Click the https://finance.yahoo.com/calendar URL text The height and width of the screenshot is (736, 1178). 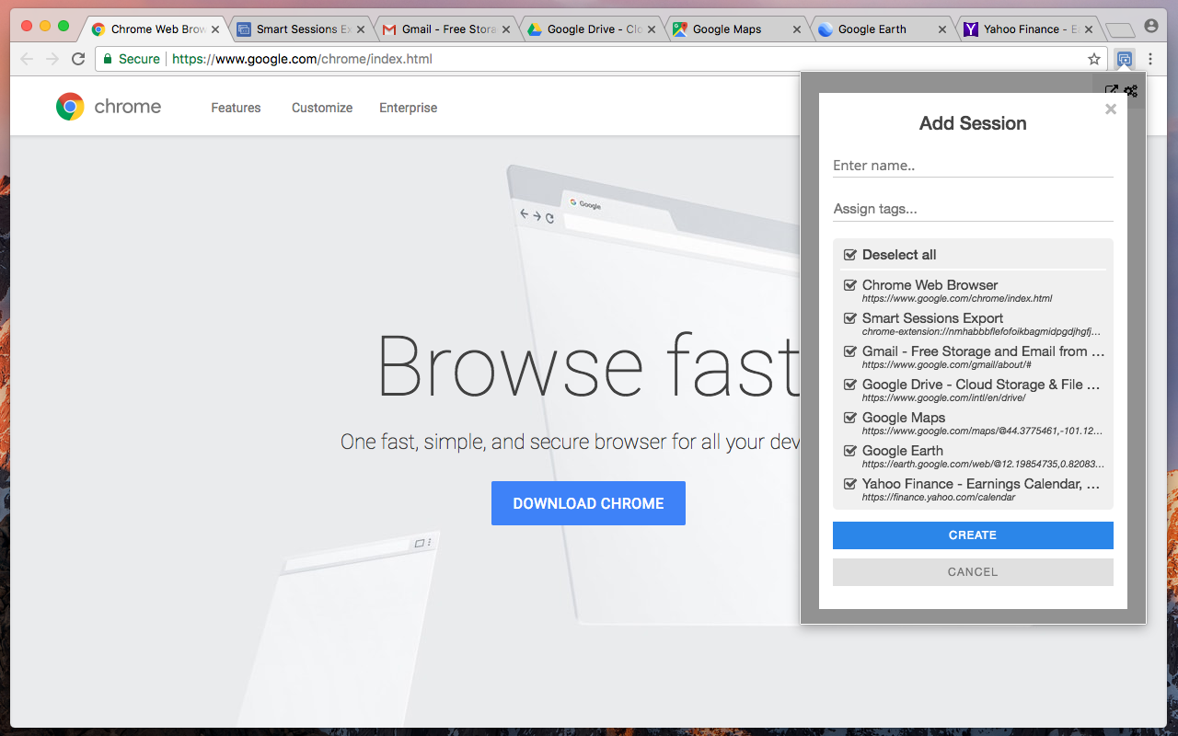[939, 498]
